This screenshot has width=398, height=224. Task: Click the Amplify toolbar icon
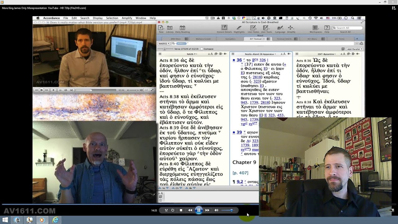pos(291,28)
